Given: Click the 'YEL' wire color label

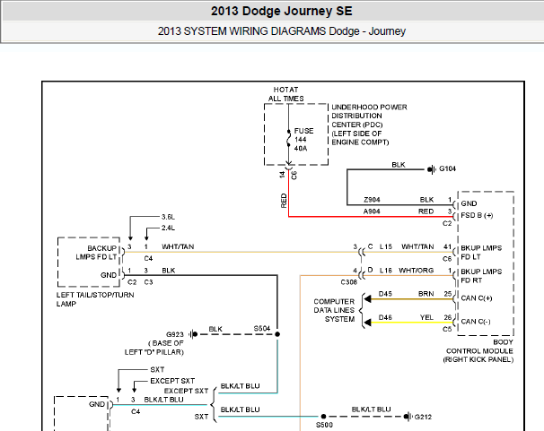Looking at the screenshot, I should pyautogui.click(x=426, y=317).
